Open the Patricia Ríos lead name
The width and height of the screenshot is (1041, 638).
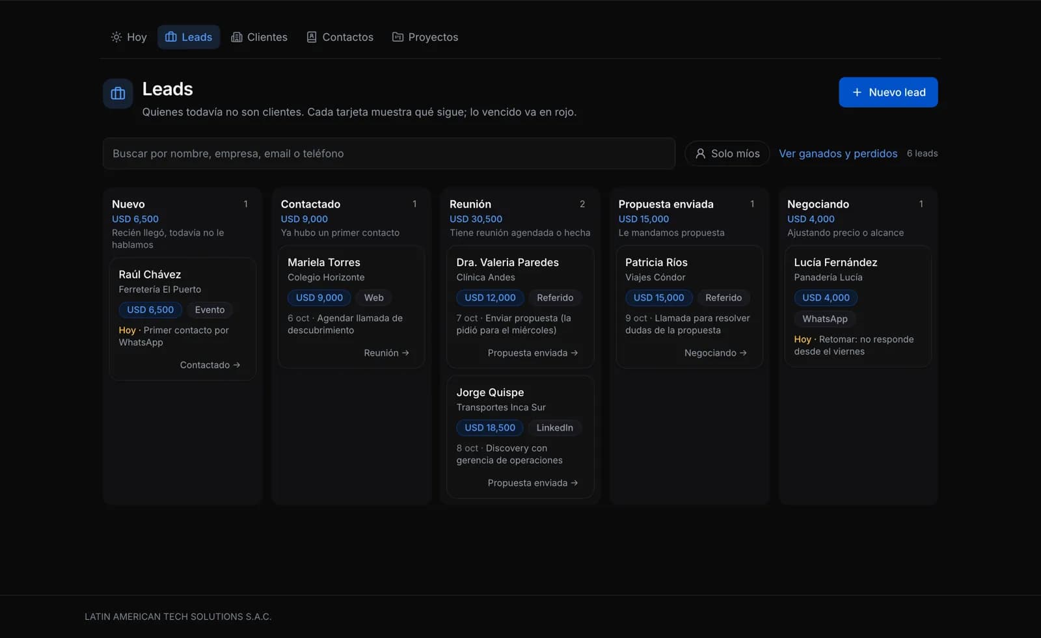[656, 262]
